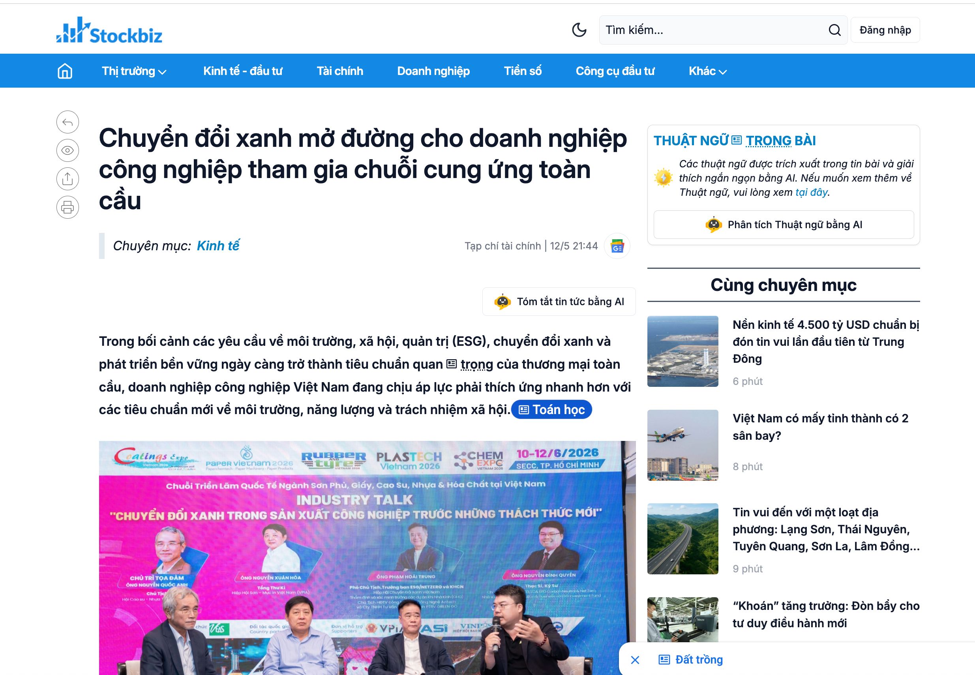Image resolution: width=975 pixels, height=675 pixels.
Task: Focus the Tìm kiếm search field
Action: tap(723, 30)
